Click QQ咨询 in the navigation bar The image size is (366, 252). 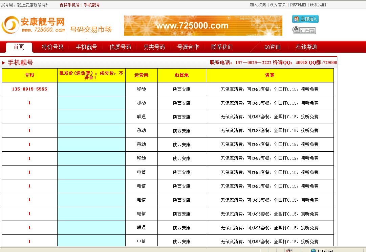click(x=273, y=47)
